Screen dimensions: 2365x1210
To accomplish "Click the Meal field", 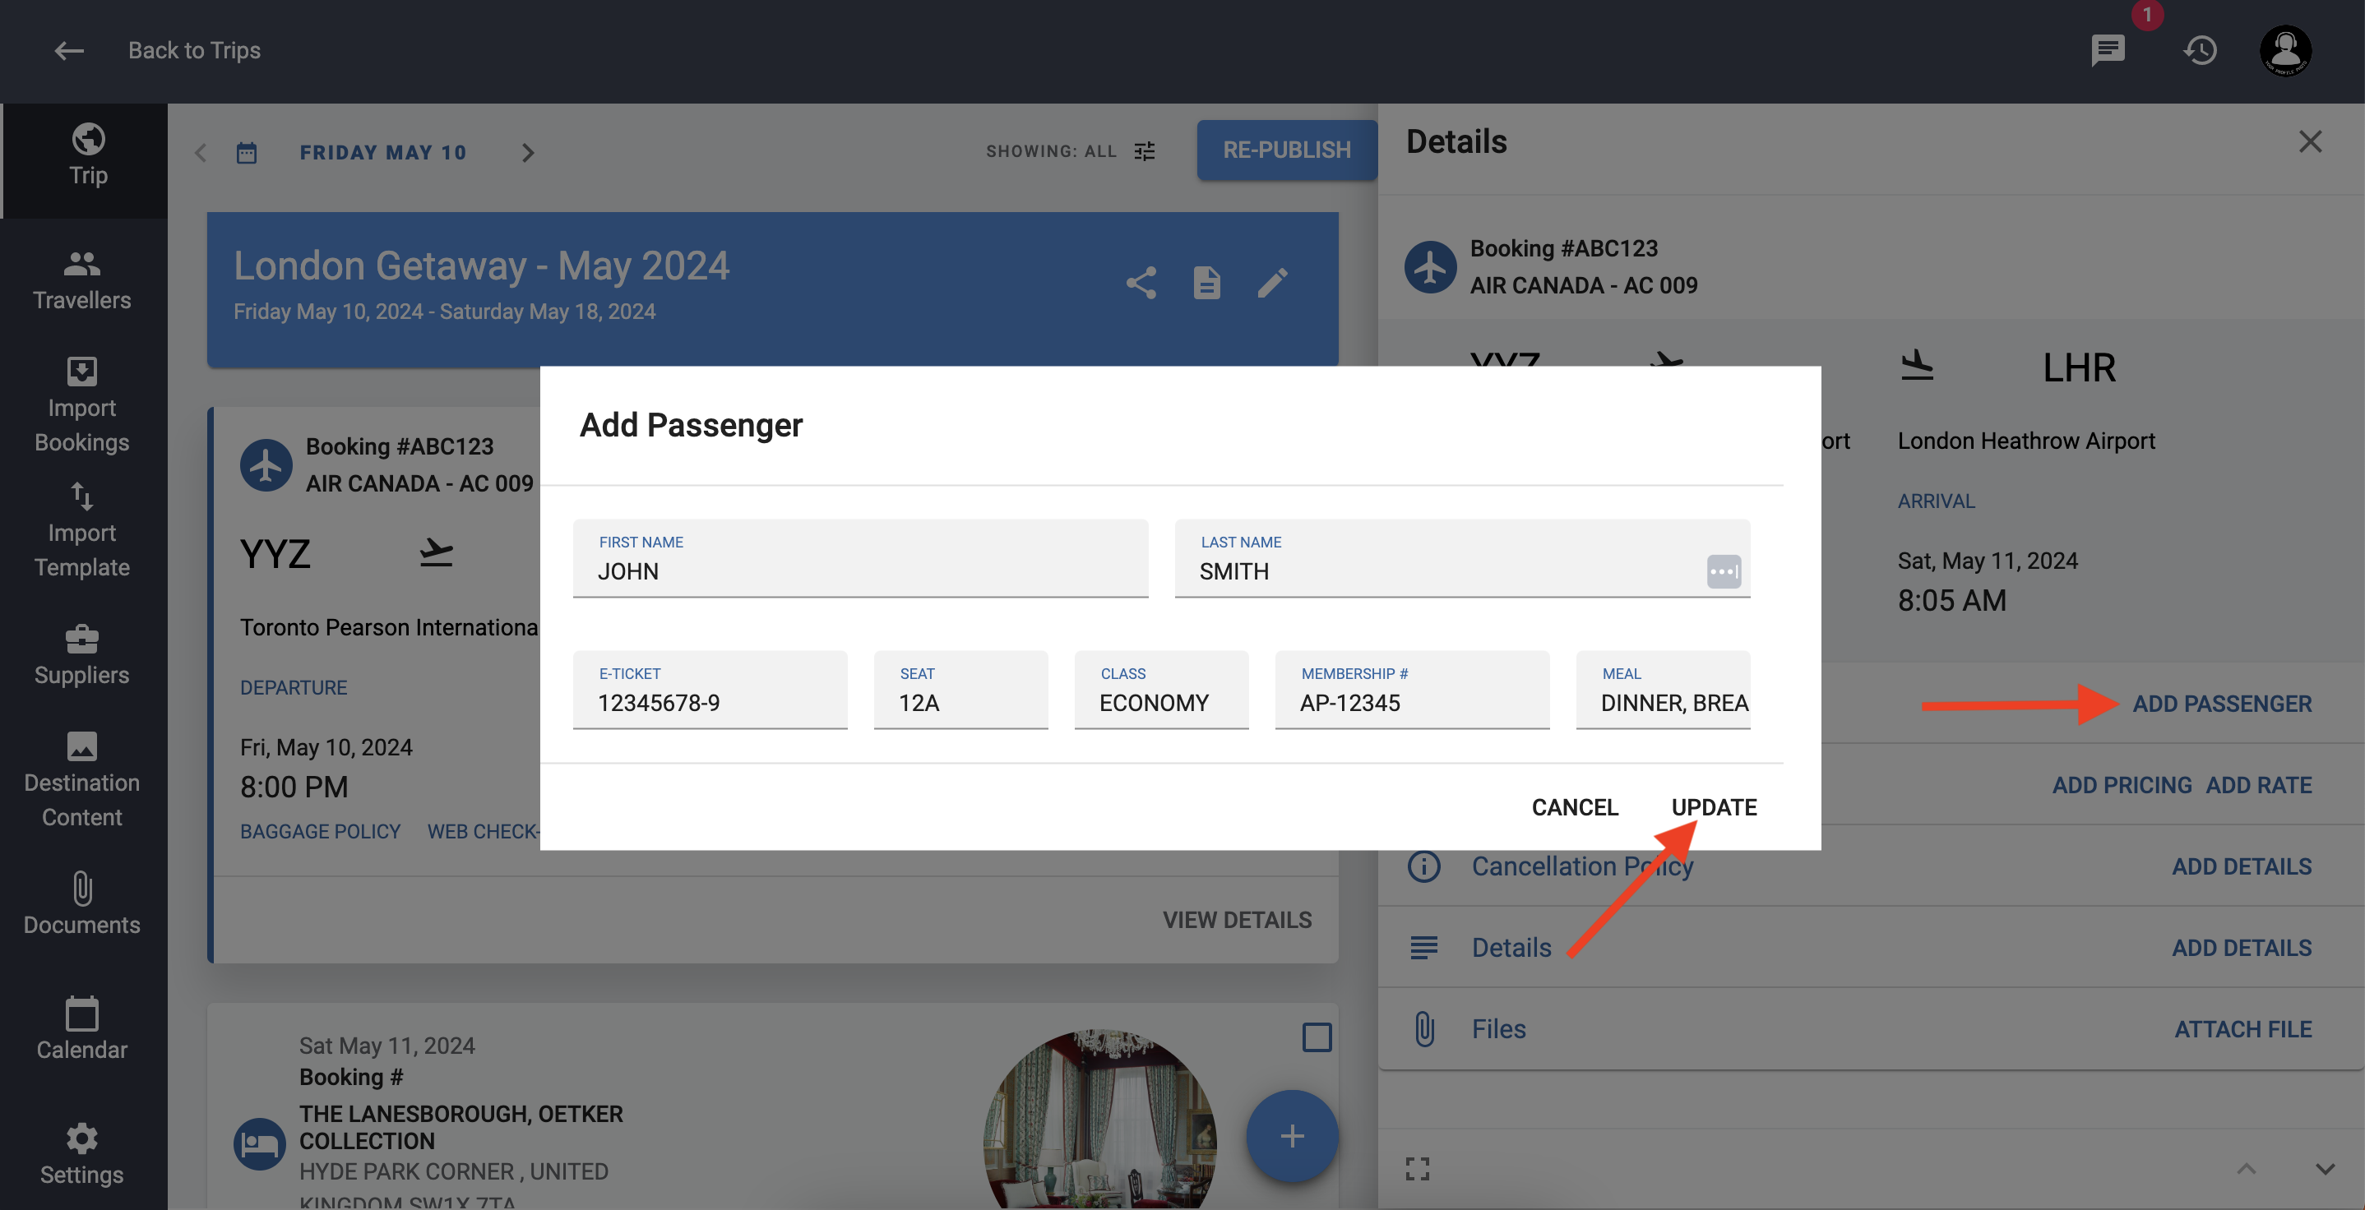I will (1663, 690).
